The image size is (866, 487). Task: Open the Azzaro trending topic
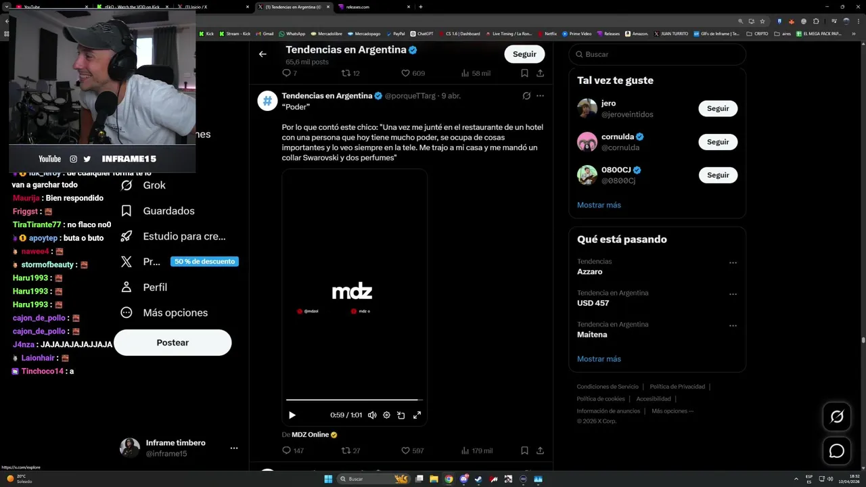(589, 272)
